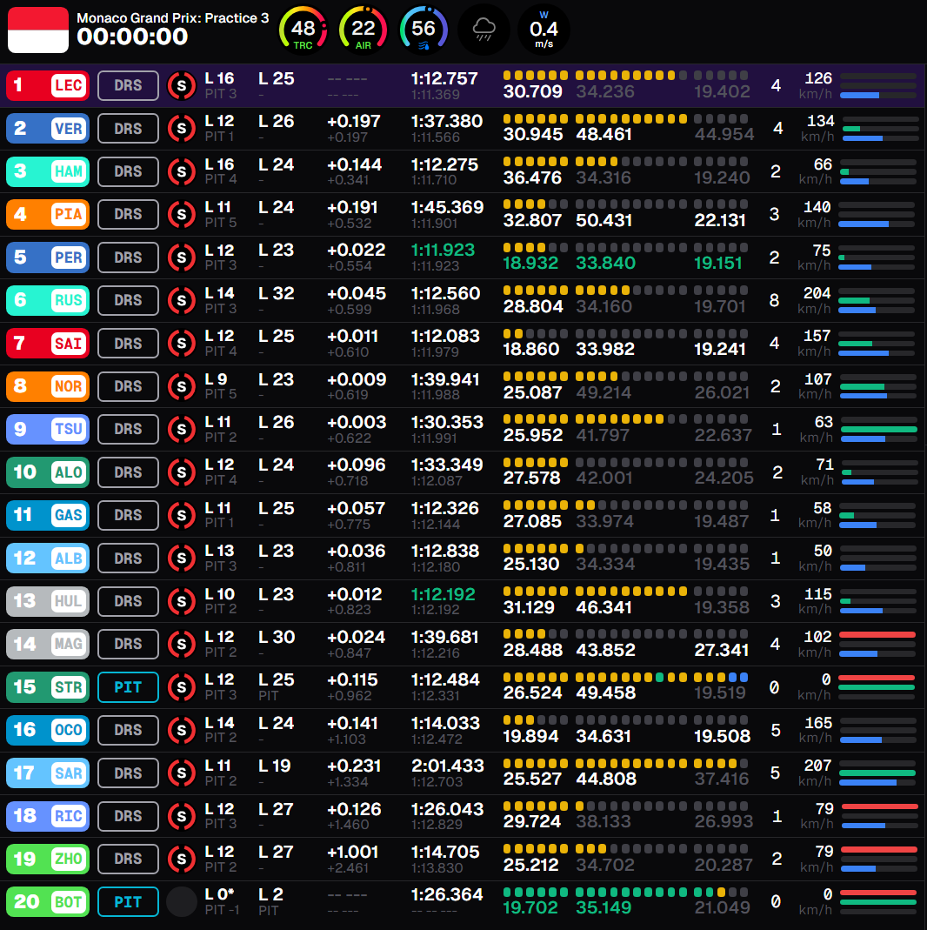927x930 pixels.
Task: Click the DRS indicator for VER
Action: (x=128, y=128)
